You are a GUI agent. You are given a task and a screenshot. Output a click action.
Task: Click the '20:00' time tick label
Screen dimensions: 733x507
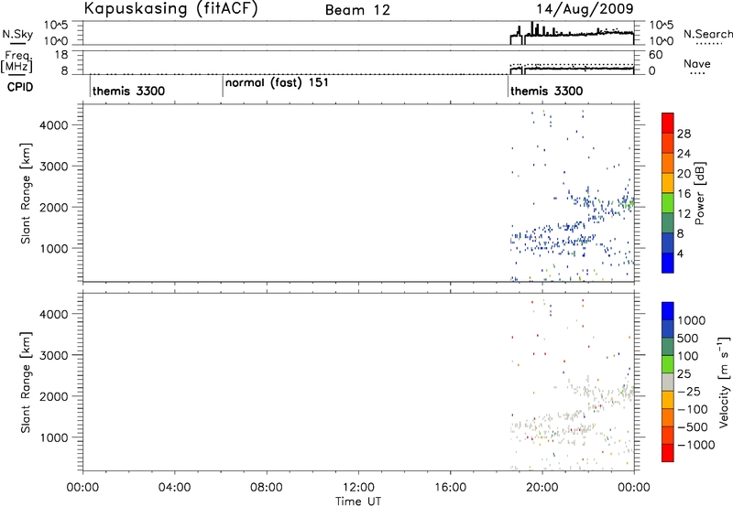(x=542, y=488)
